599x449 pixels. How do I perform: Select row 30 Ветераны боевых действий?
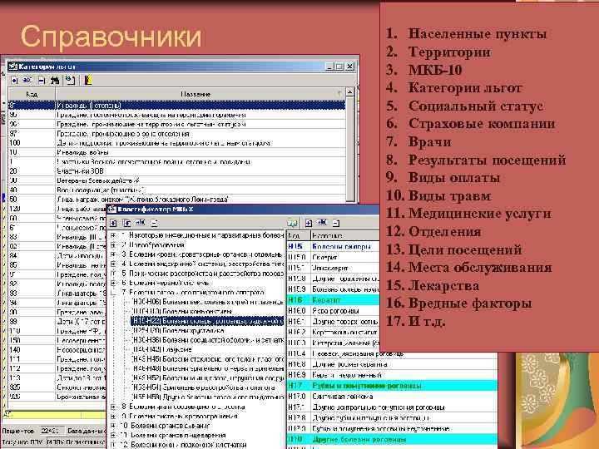point(176,180)
